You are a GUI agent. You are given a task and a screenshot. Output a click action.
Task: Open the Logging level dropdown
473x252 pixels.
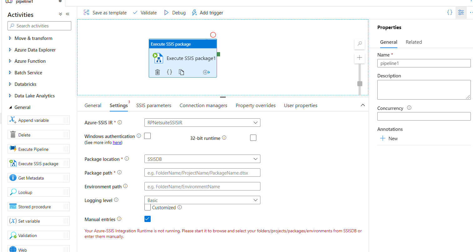[202, 200]
